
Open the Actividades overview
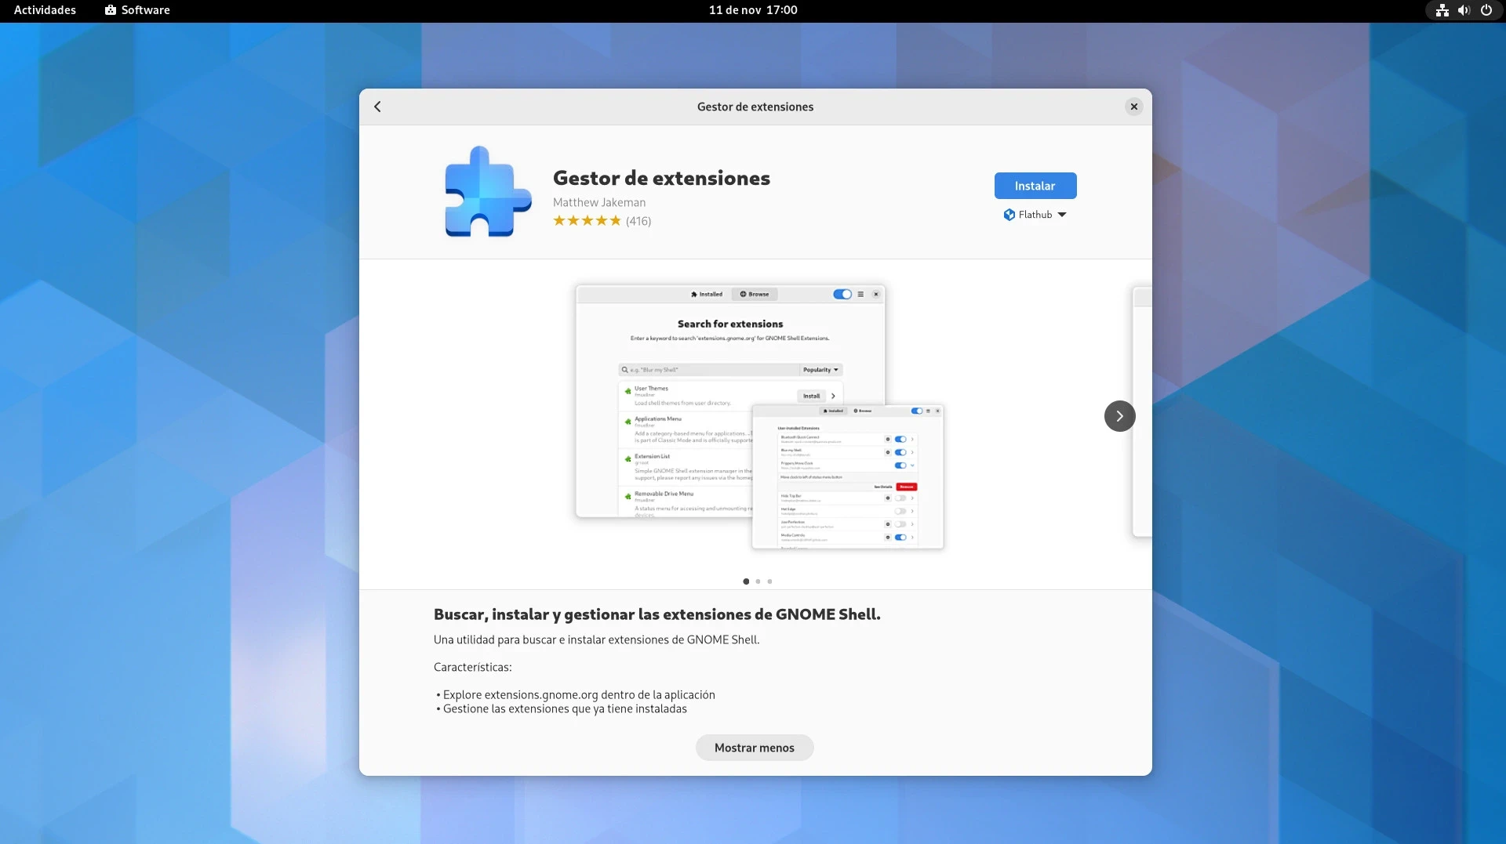tap(45, 10)
